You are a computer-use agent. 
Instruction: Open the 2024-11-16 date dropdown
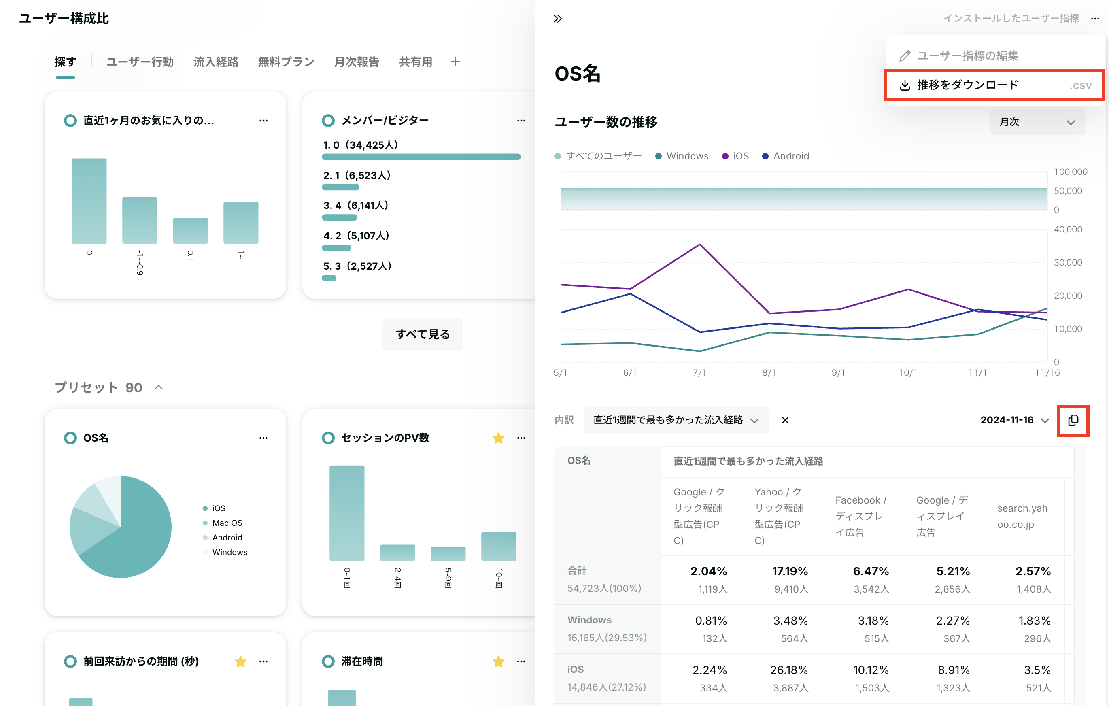click(x=1015, y=420)
